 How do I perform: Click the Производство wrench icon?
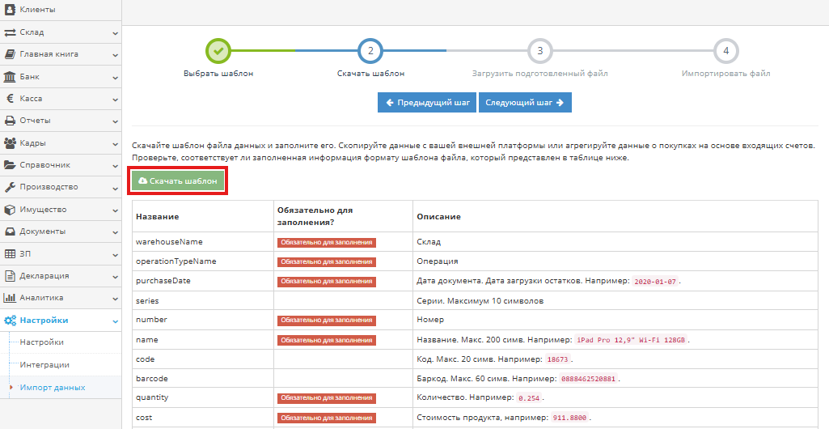[x=11, y=187]
